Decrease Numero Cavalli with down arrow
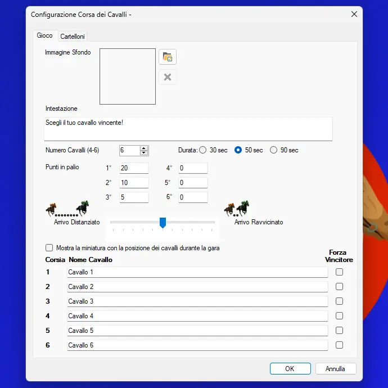Screen dimensions: 388x388 144,153
